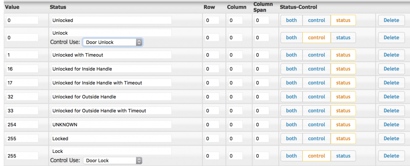
Task: Click Column Span field for value 32 row
Action: coord(262,97)
